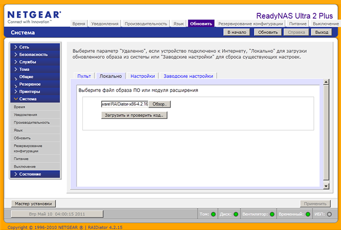The width and height of the screenshot is (341, 230).
Task: Open the Уведомления top tab
Action: (105, 24)
